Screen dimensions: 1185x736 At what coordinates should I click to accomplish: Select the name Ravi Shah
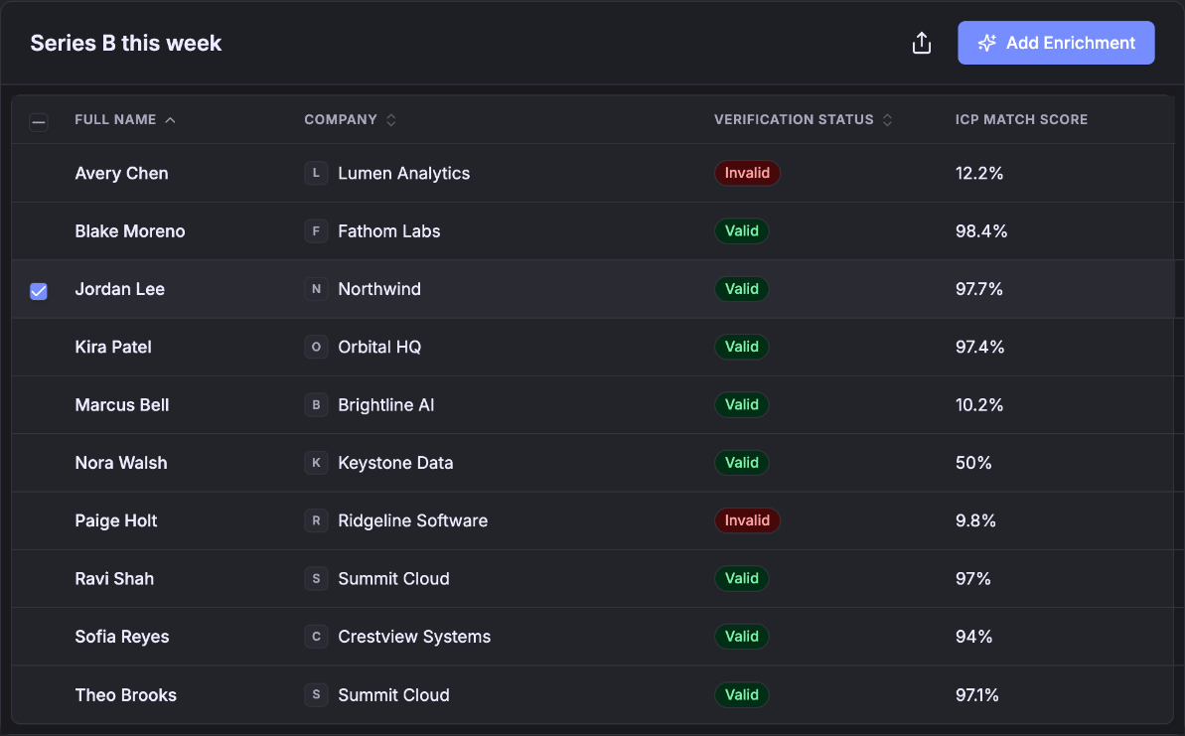114,579
